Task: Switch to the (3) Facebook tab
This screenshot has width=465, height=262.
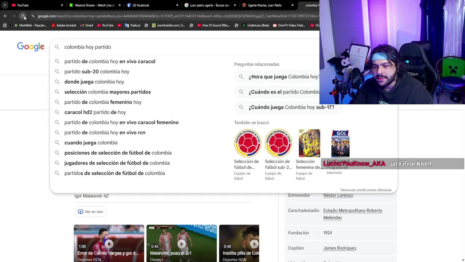Action: pyautogui.click(x=152, y=5)
